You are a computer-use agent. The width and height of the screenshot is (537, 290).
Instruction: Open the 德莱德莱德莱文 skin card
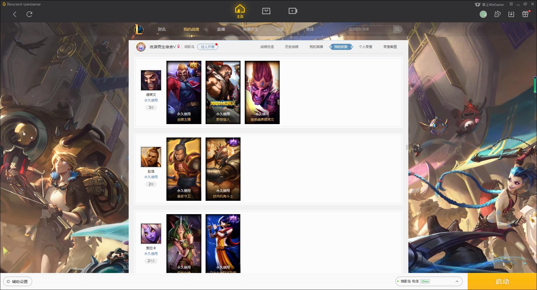pos(262,92)
